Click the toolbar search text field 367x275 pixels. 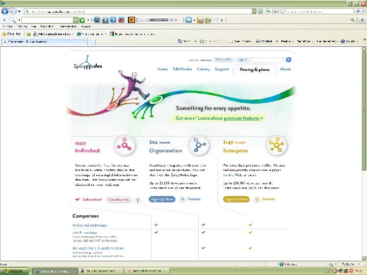pyautogui.click(x=47, y=20)
